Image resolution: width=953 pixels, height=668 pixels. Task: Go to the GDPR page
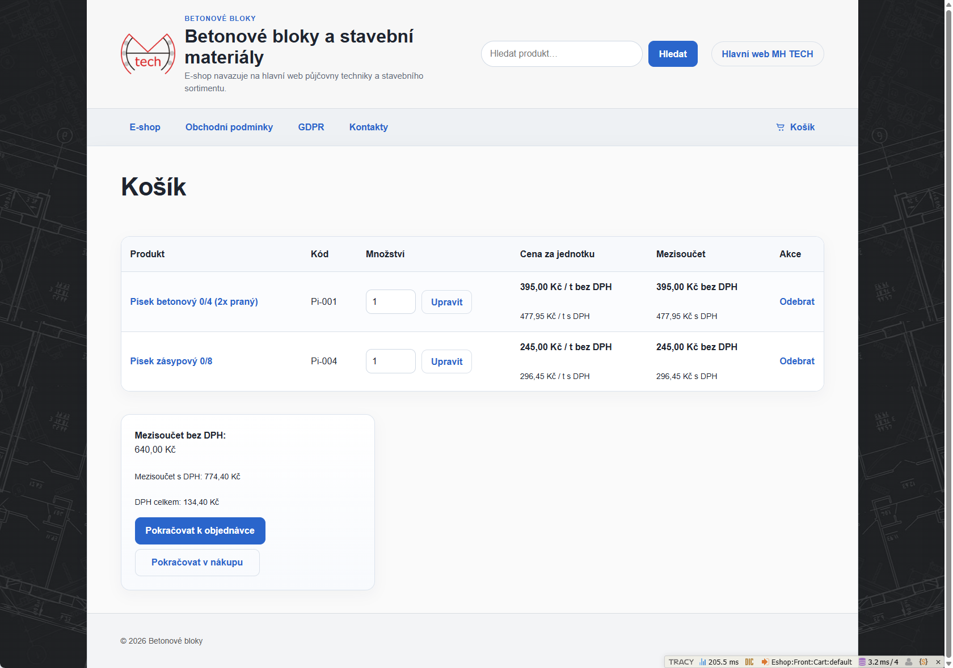coord(311,127)
